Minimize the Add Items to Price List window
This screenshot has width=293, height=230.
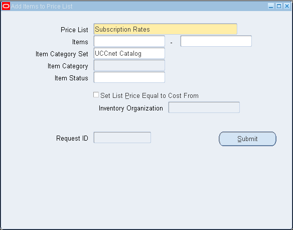(271, 6)
